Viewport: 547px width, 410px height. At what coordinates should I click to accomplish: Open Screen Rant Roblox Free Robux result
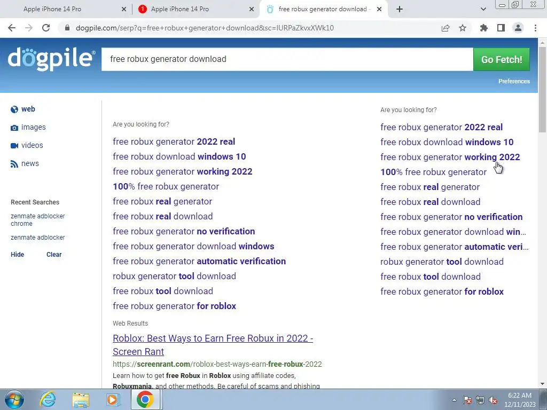pyautogui.click(x=213, y=345)
